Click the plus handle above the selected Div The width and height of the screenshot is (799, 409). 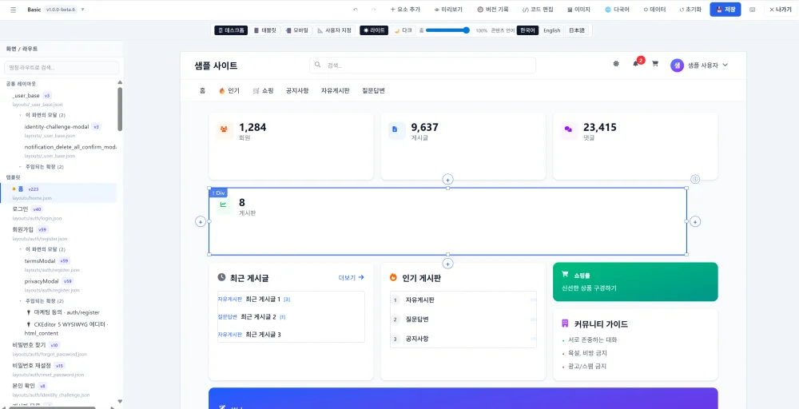[447, 179]
